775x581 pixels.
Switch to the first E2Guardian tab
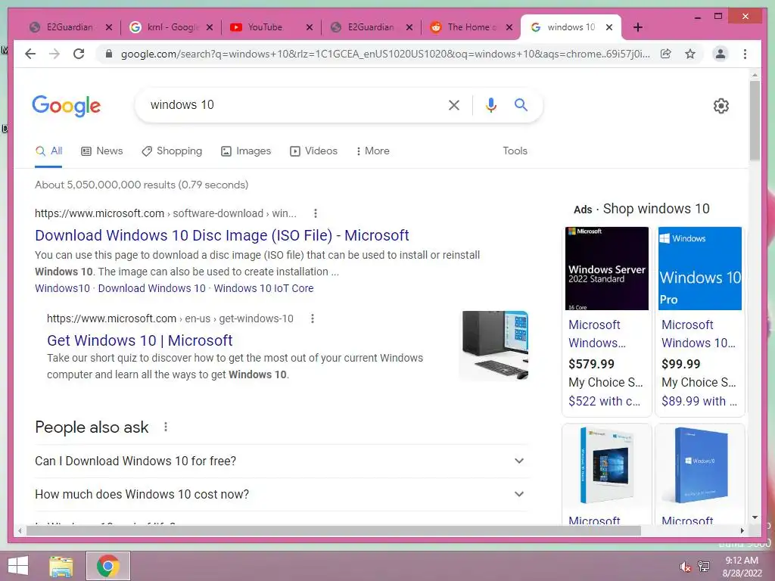(70, 27)
